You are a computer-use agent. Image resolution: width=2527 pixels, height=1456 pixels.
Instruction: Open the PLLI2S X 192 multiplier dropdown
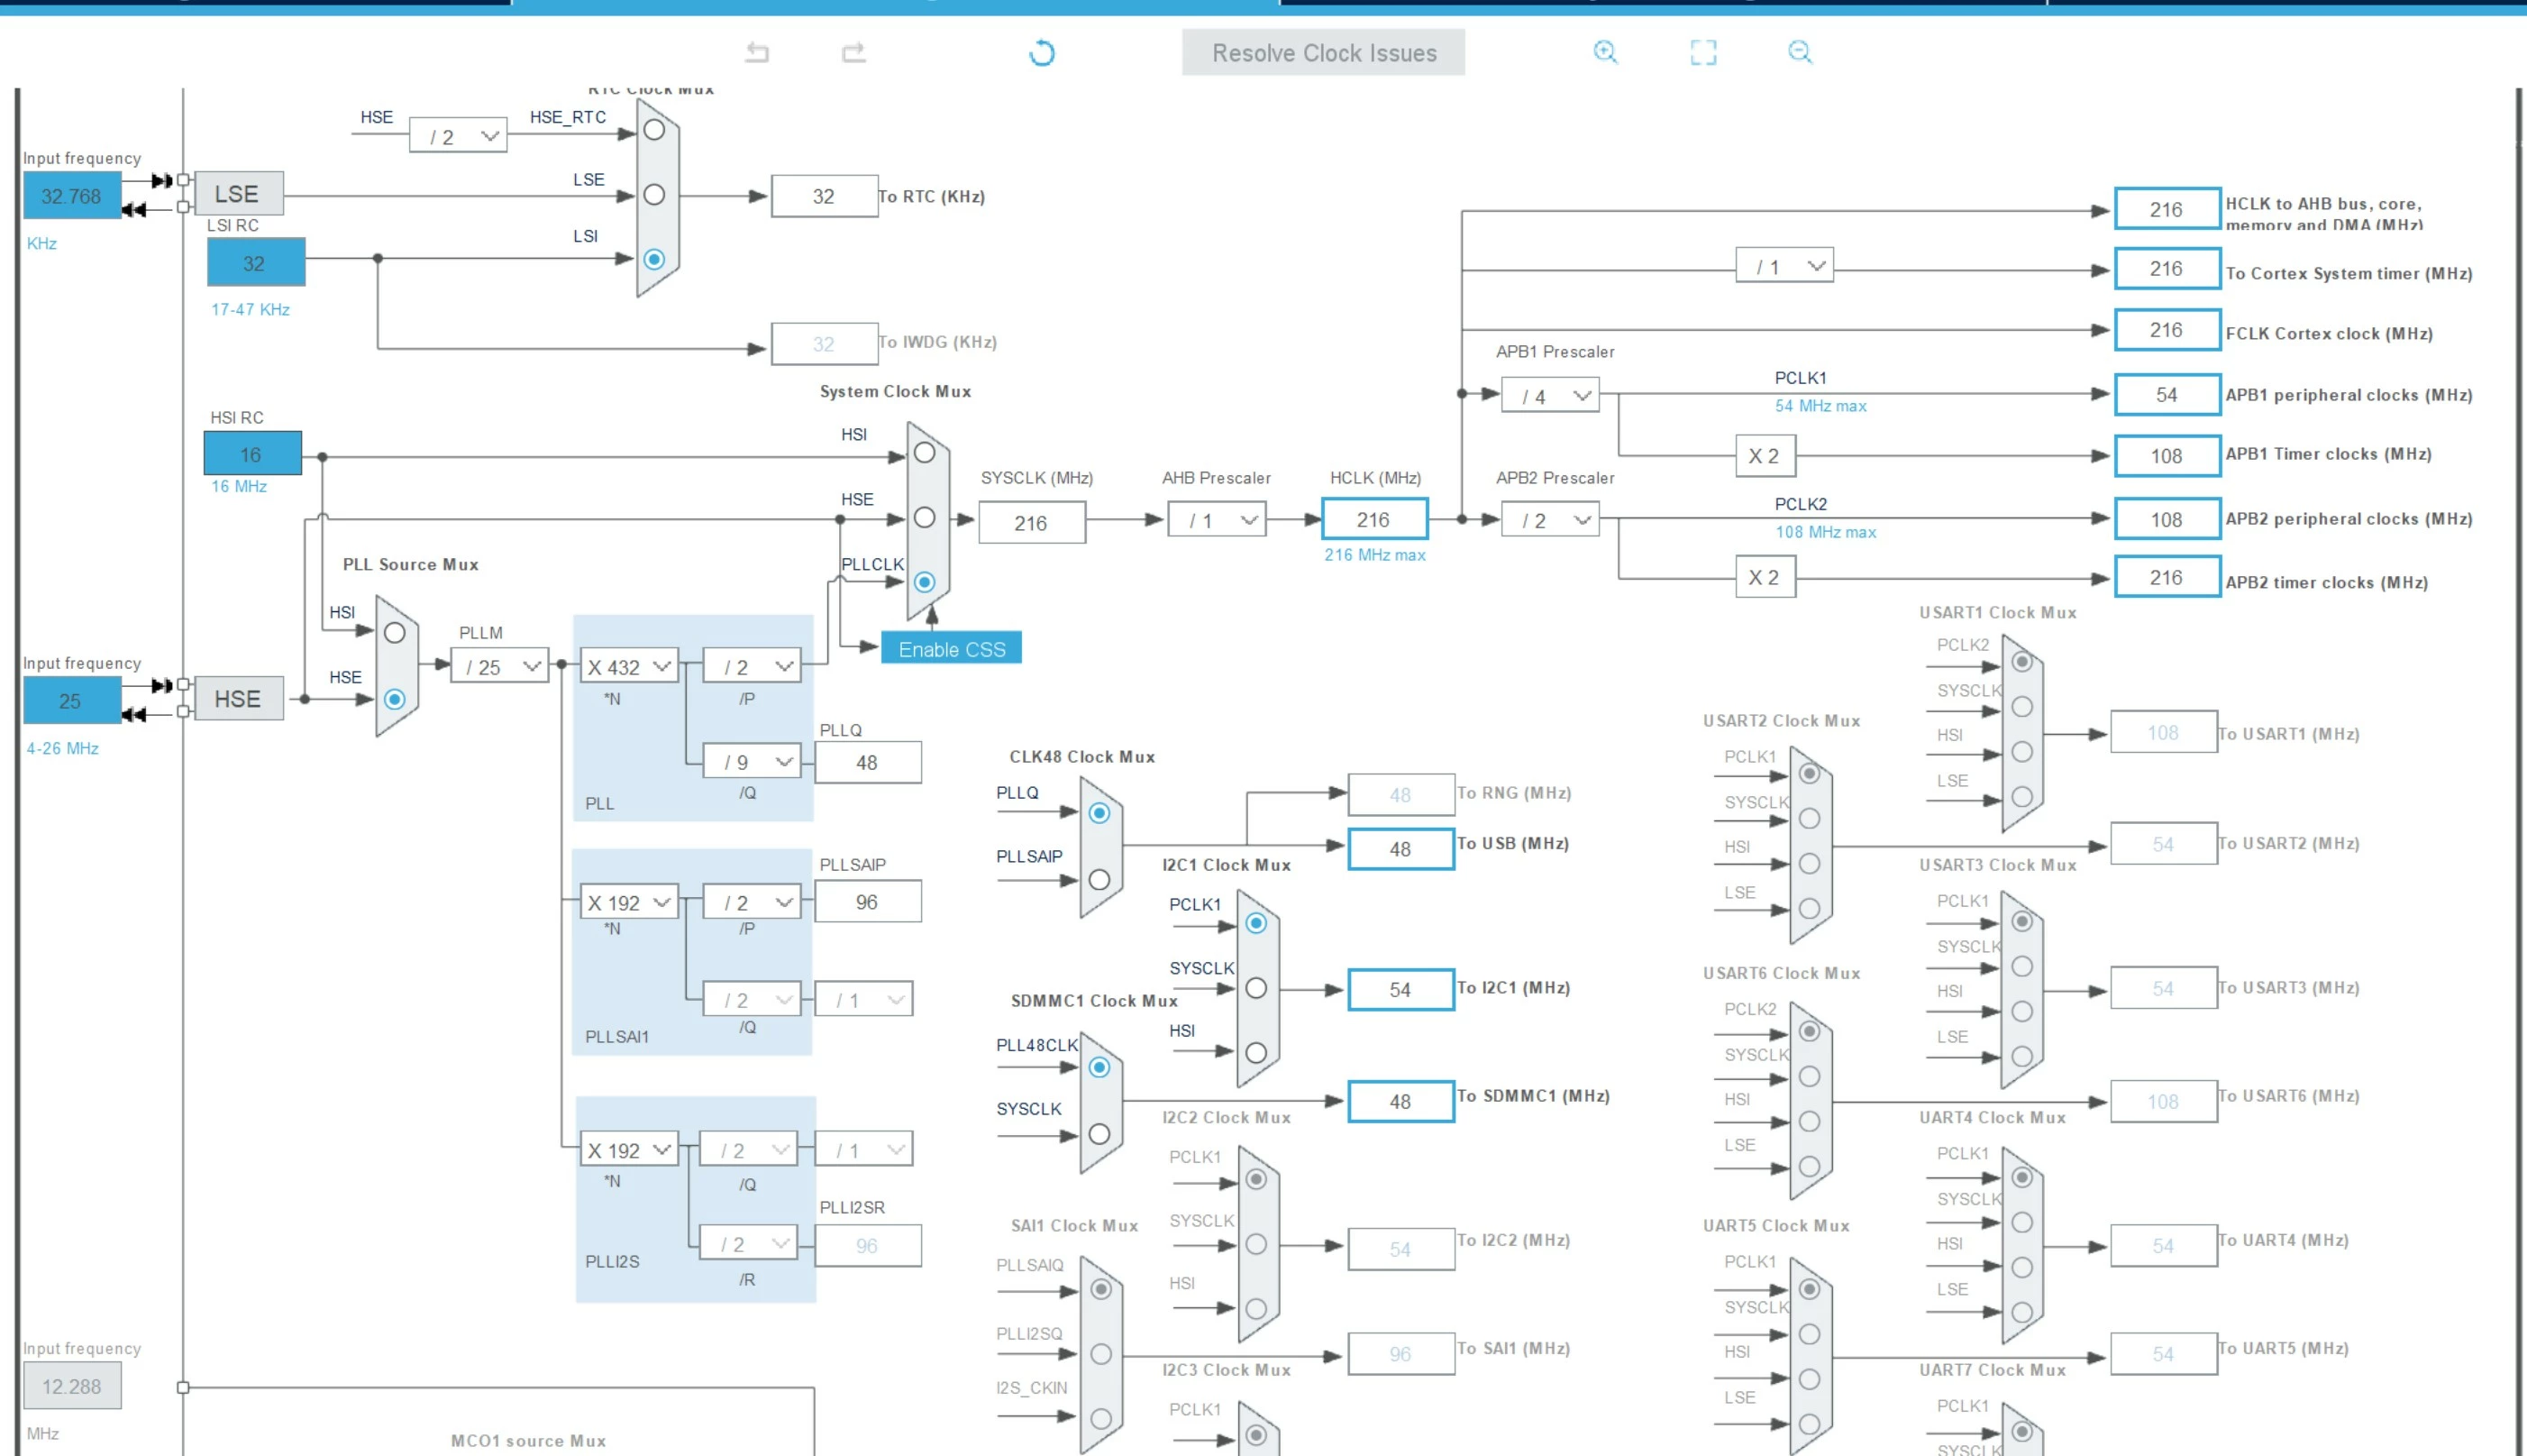point(630,1150)
